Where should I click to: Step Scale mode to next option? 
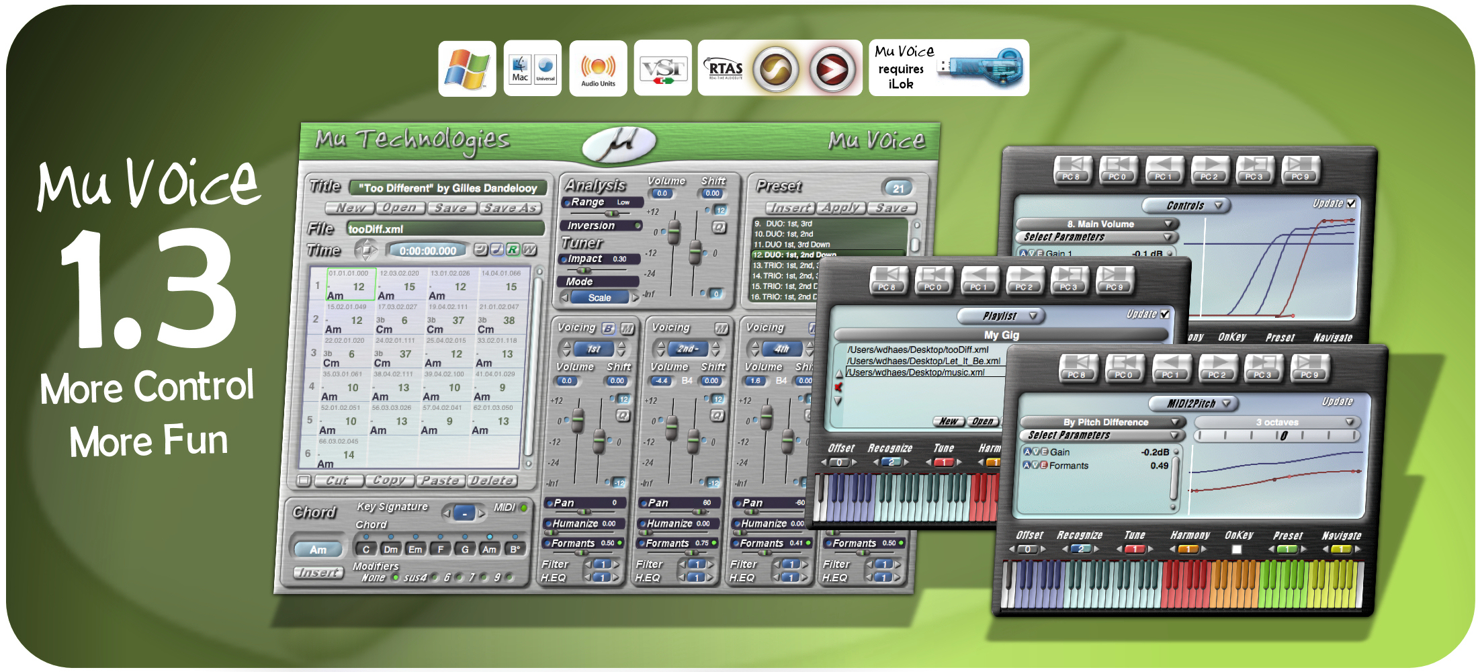click(x=635, y=298)
